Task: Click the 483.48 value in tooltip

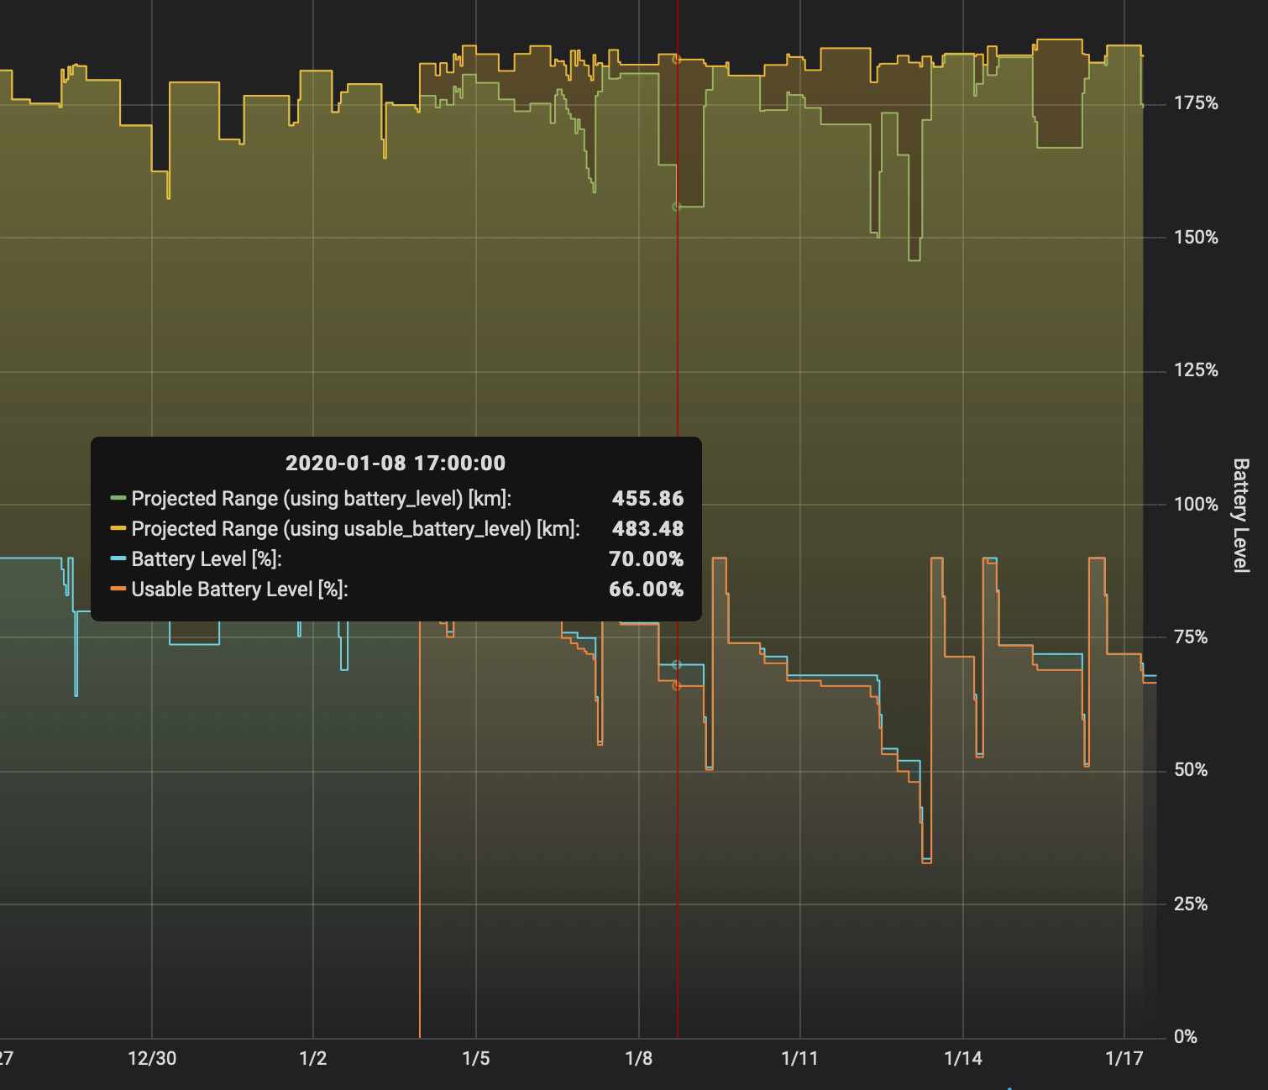Action: 647,529
